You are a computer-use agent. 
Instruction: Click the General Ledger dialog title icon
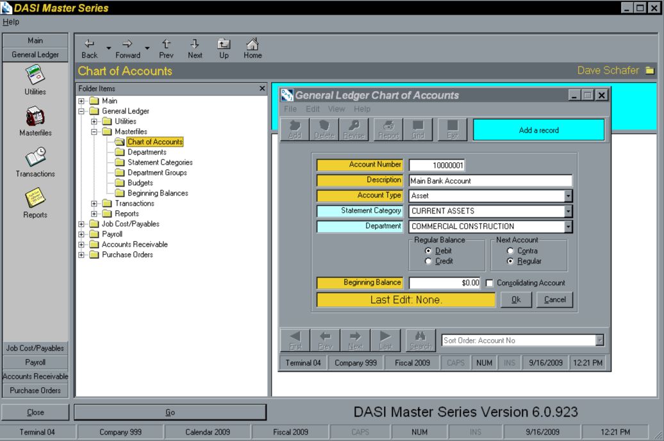coord(286,95)
